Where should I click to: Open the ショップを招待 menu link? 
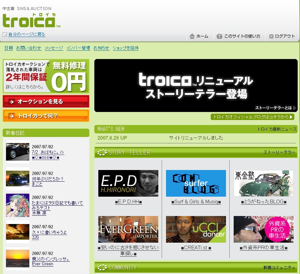126,48
